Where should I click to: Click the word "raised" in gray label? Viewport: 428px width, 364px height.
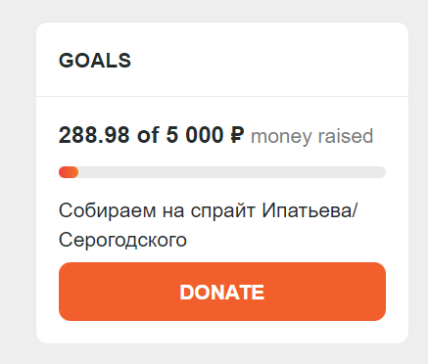(346, 136)
